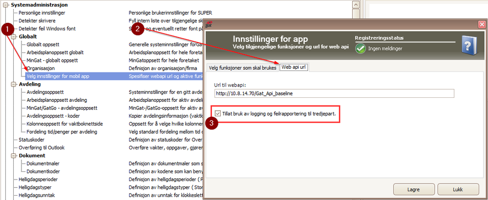Click description 'Definisjon av statuskoder for Over'

166,140
